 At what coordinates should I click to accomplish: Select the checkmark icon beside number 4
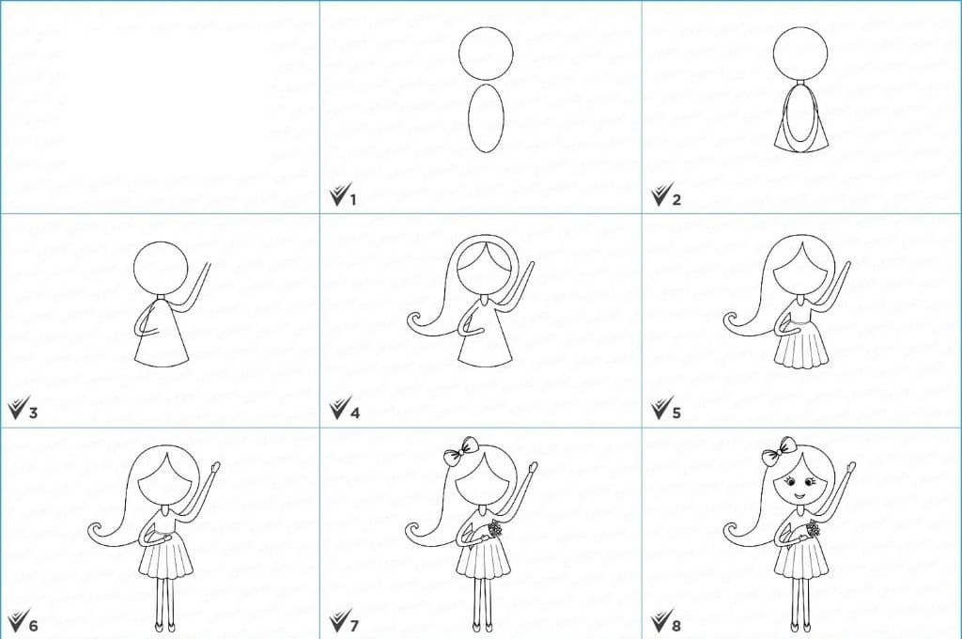[339, 408]
